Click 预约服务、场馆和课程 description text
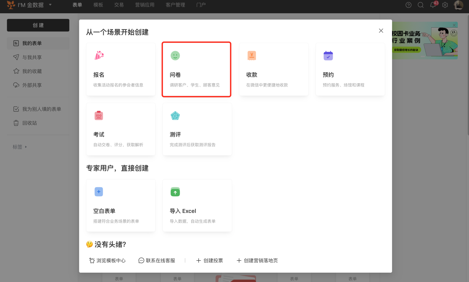Viewport: 469px width, 282px height. click(344, 85)
